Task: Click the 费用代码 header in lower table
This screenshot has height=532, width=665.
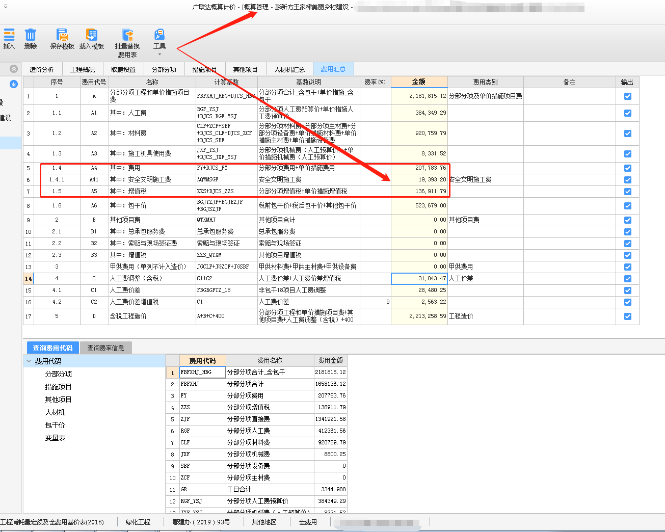Action: point(202,361)
